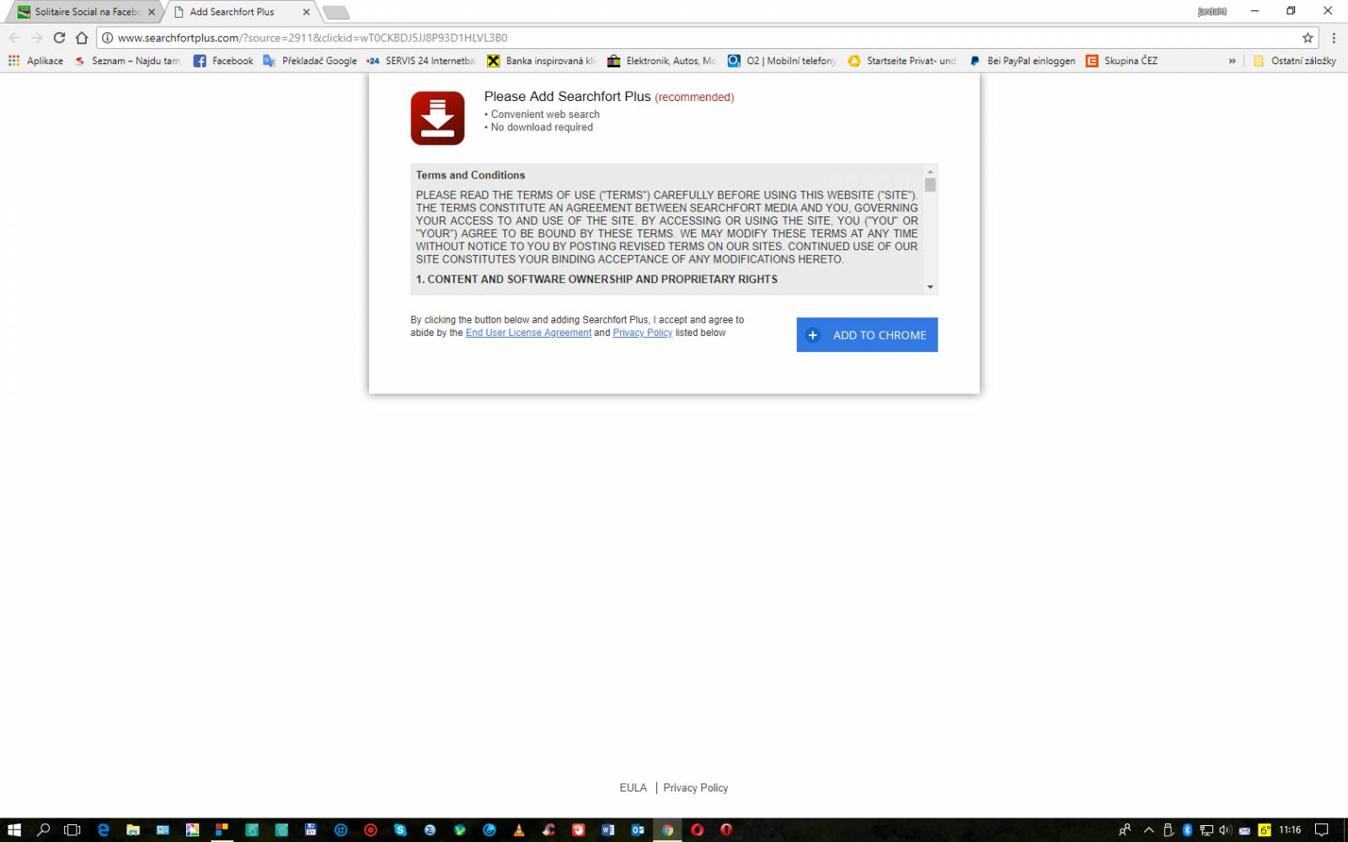Open Outlook from the taskbar
Screen dimensions: 1348x842
[638, 829]
